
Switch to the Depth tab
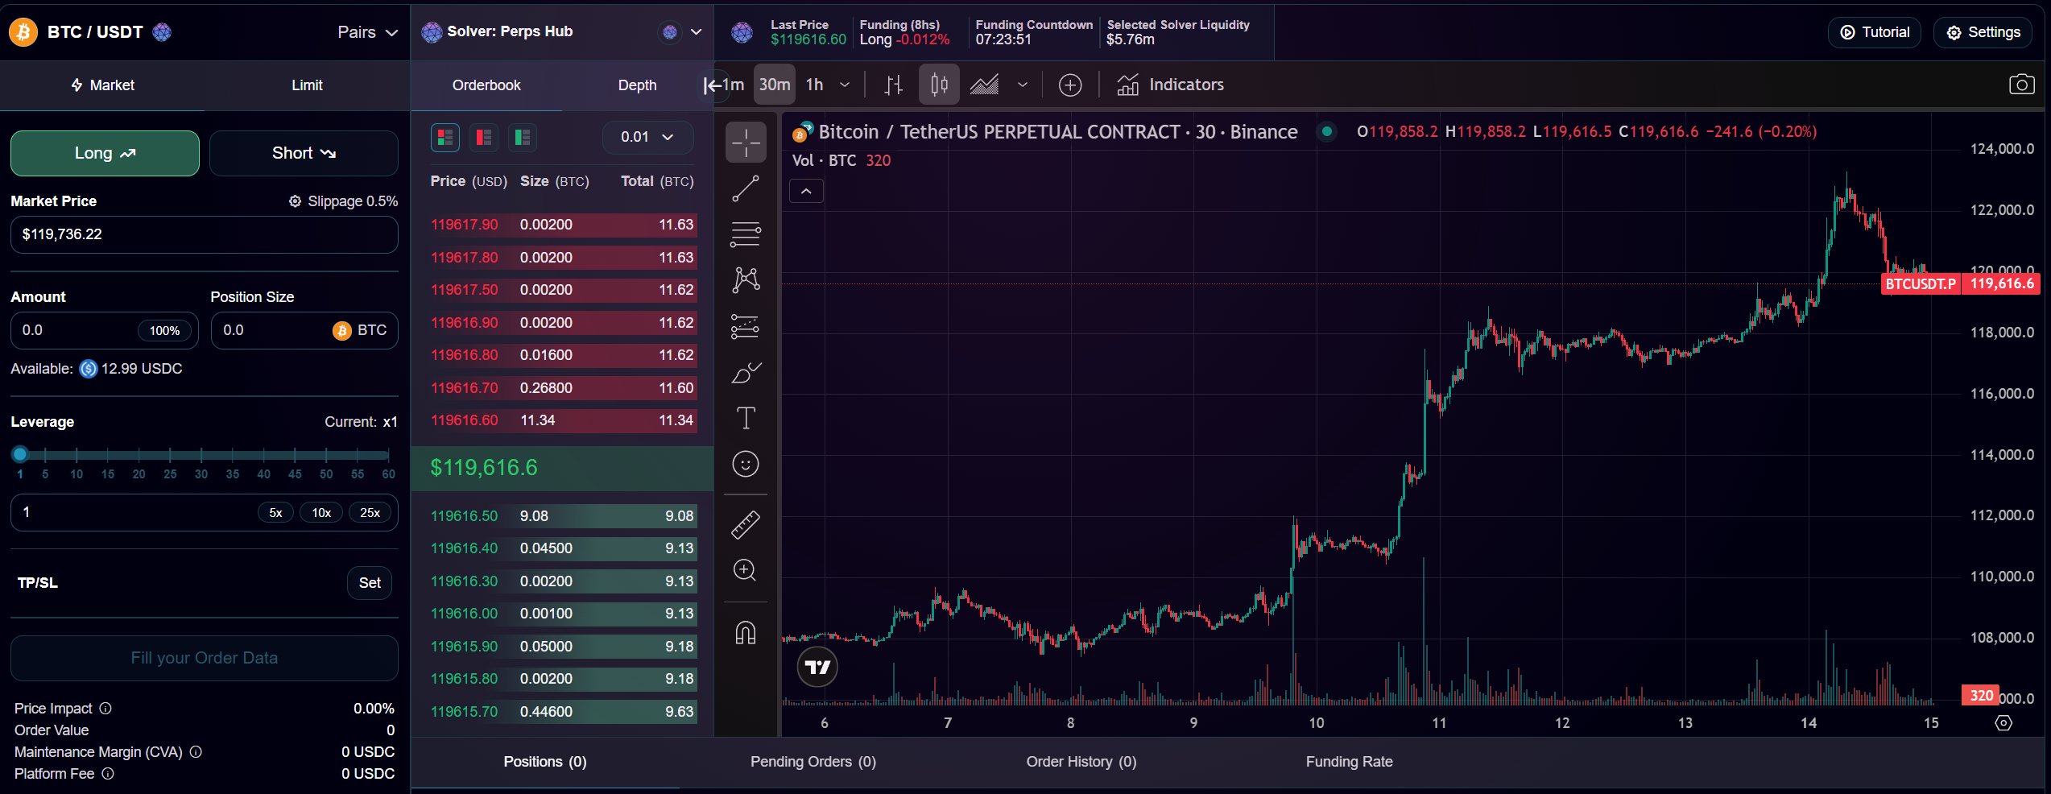point(637,85)
